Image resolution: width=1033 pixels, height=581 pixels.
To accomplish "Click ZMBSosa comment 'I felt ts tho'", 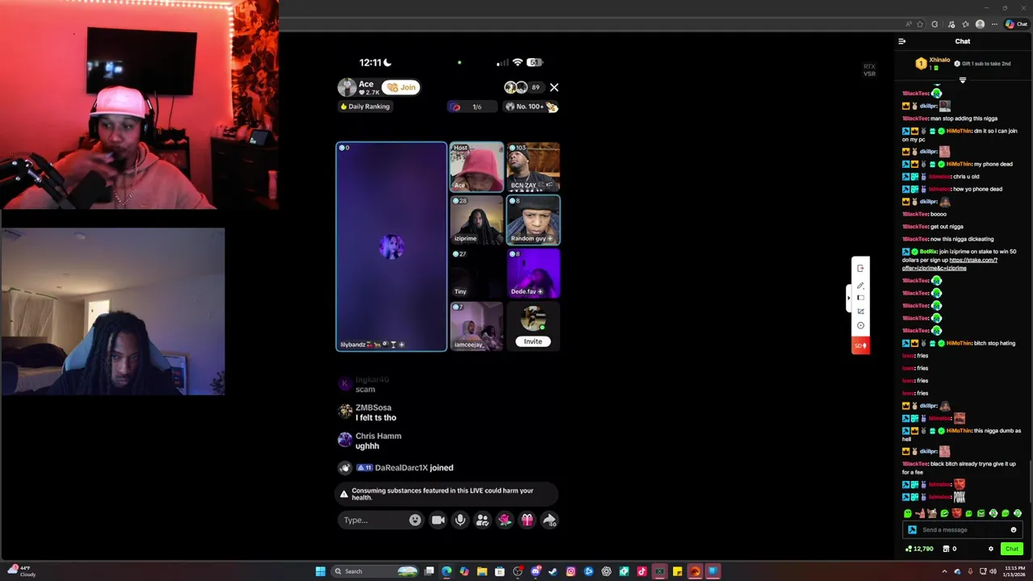I will 375,417.
